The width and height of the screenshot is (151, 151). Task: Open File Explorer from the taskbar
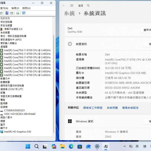tap(63, 146)
